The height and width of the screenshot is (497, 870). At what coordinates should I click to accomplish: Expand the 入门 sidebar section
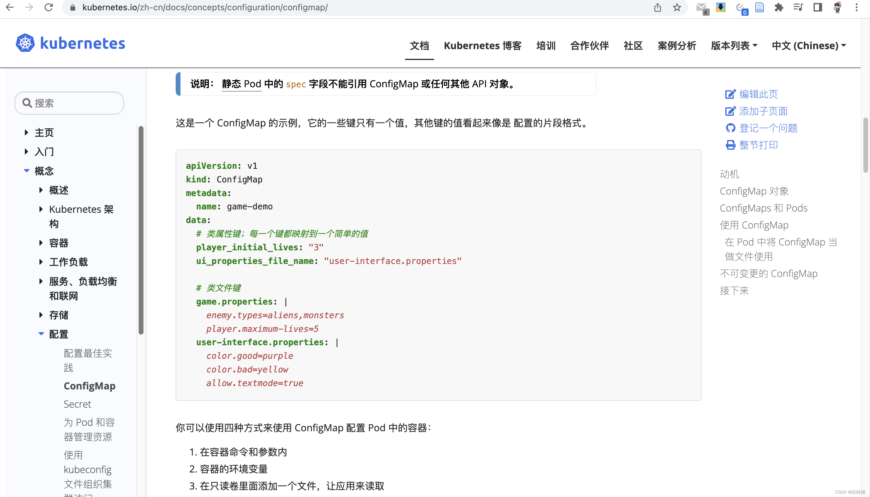click(x=26, y=152)
